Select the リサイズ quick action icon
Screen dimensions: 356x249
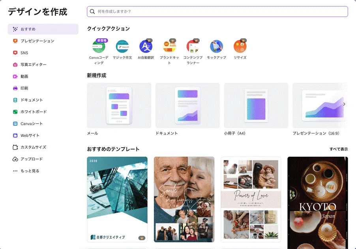(240, 47)
